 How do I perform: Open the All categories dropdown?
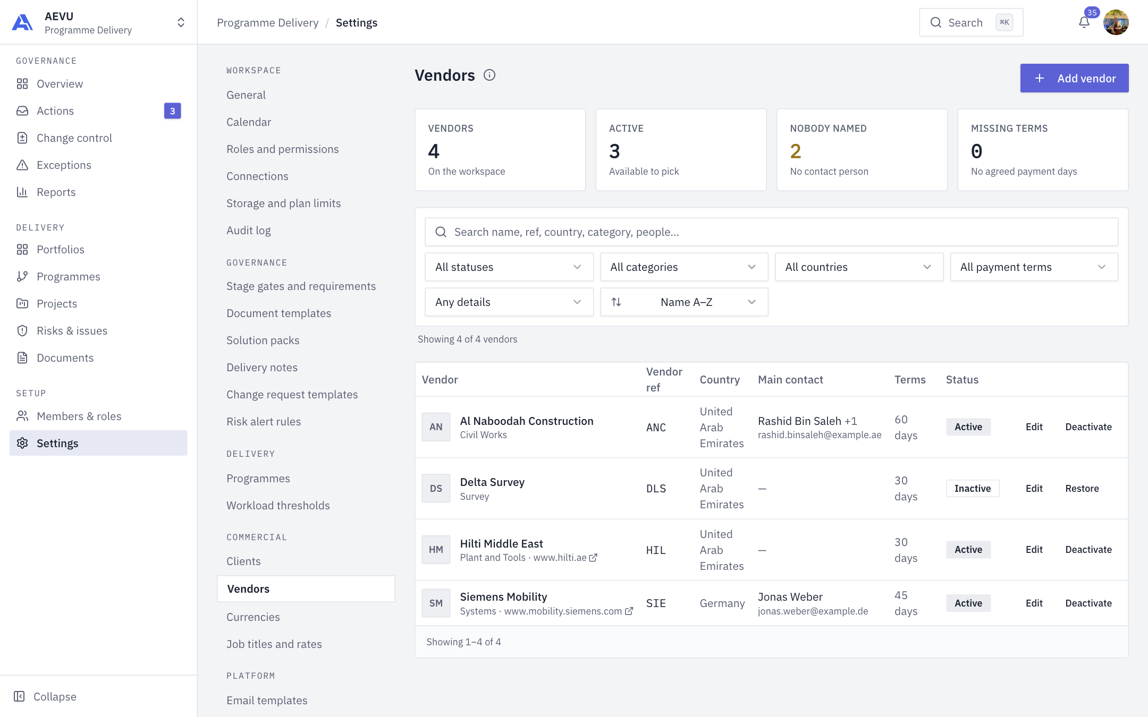coord(684,267)
